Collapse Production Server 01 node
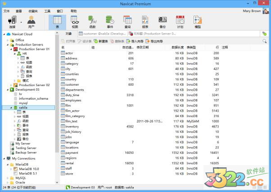This screenshot has height=192, width=271. click(x=11, y=49)
